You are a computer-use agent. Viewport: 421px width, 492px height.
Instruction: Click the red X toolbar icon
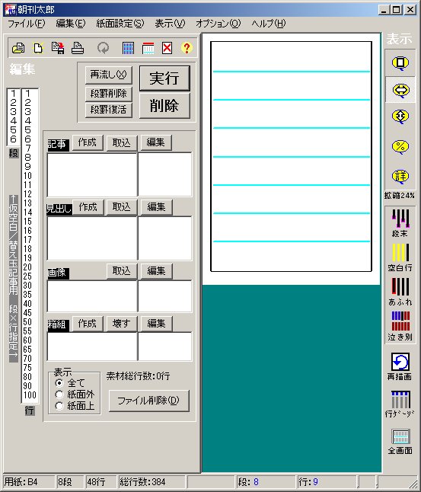point(167,48)
